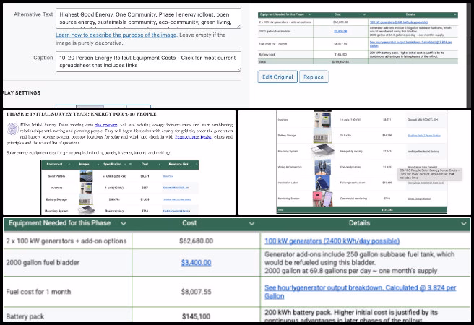The width and height of the screenshot is (474, 325).
Task: Select the $62,680.00 cost cell
Action: pyautogui.click(x=196, y=240)
